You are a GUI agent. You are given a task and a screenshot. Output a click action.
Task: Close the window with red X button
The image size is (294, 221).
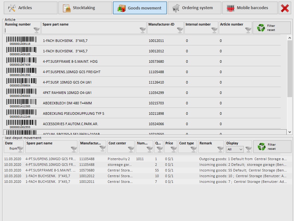pos(285,8)
